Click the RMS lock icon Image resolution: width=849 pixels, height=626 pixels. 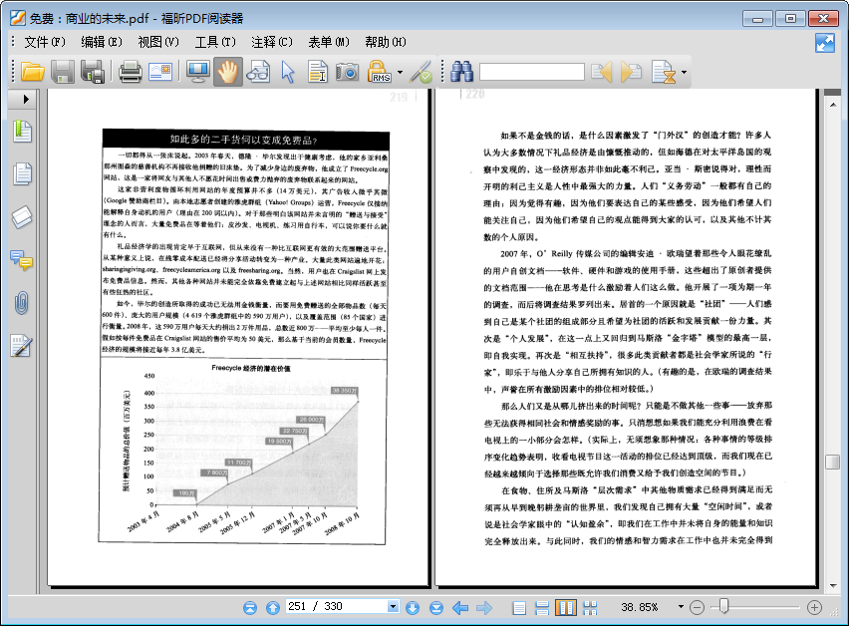(x=380, y=71)
